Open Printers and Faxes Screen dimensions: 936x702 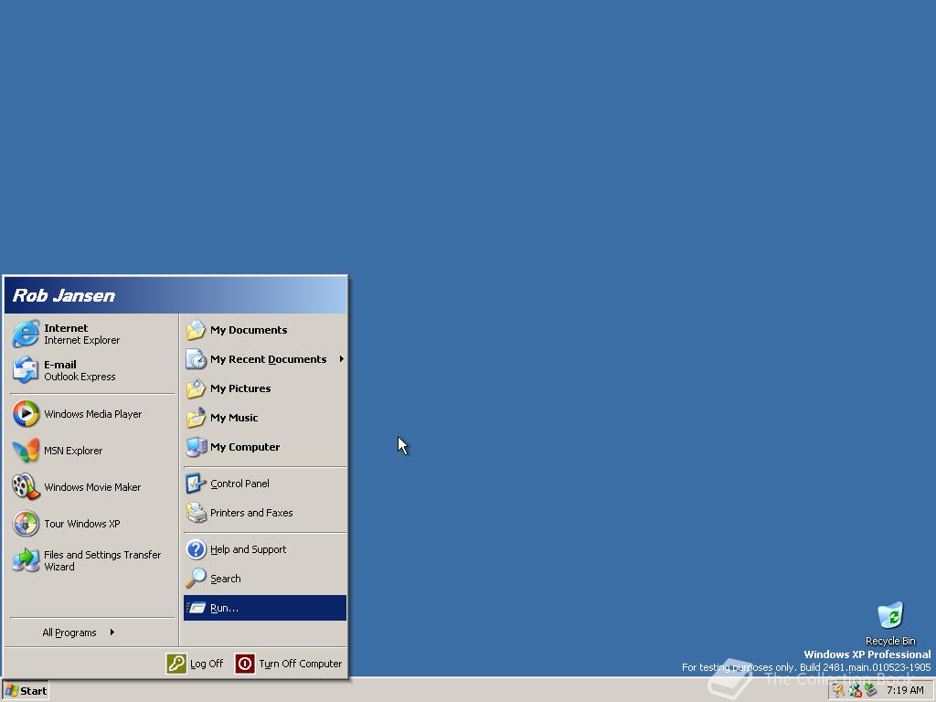pos(264,513)
